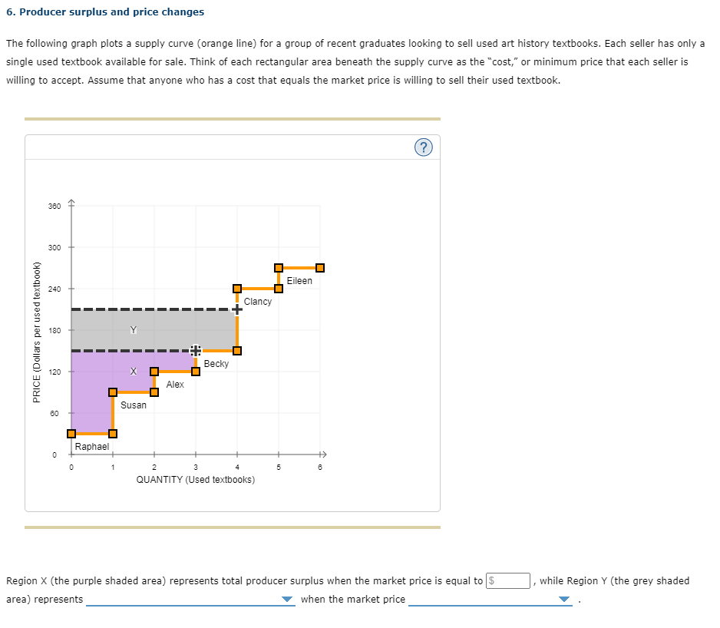The height and width of the screenshot is (628, 720).
Task: Click the QUANTITY axis label
Action: pyautogui.click(x=195, y=479)
